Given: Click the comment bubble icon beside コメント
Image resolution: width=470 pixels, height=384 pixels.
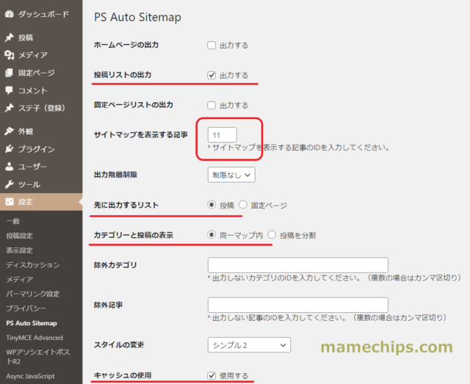Looking at the screenshot, I should [x=10, y=90].
